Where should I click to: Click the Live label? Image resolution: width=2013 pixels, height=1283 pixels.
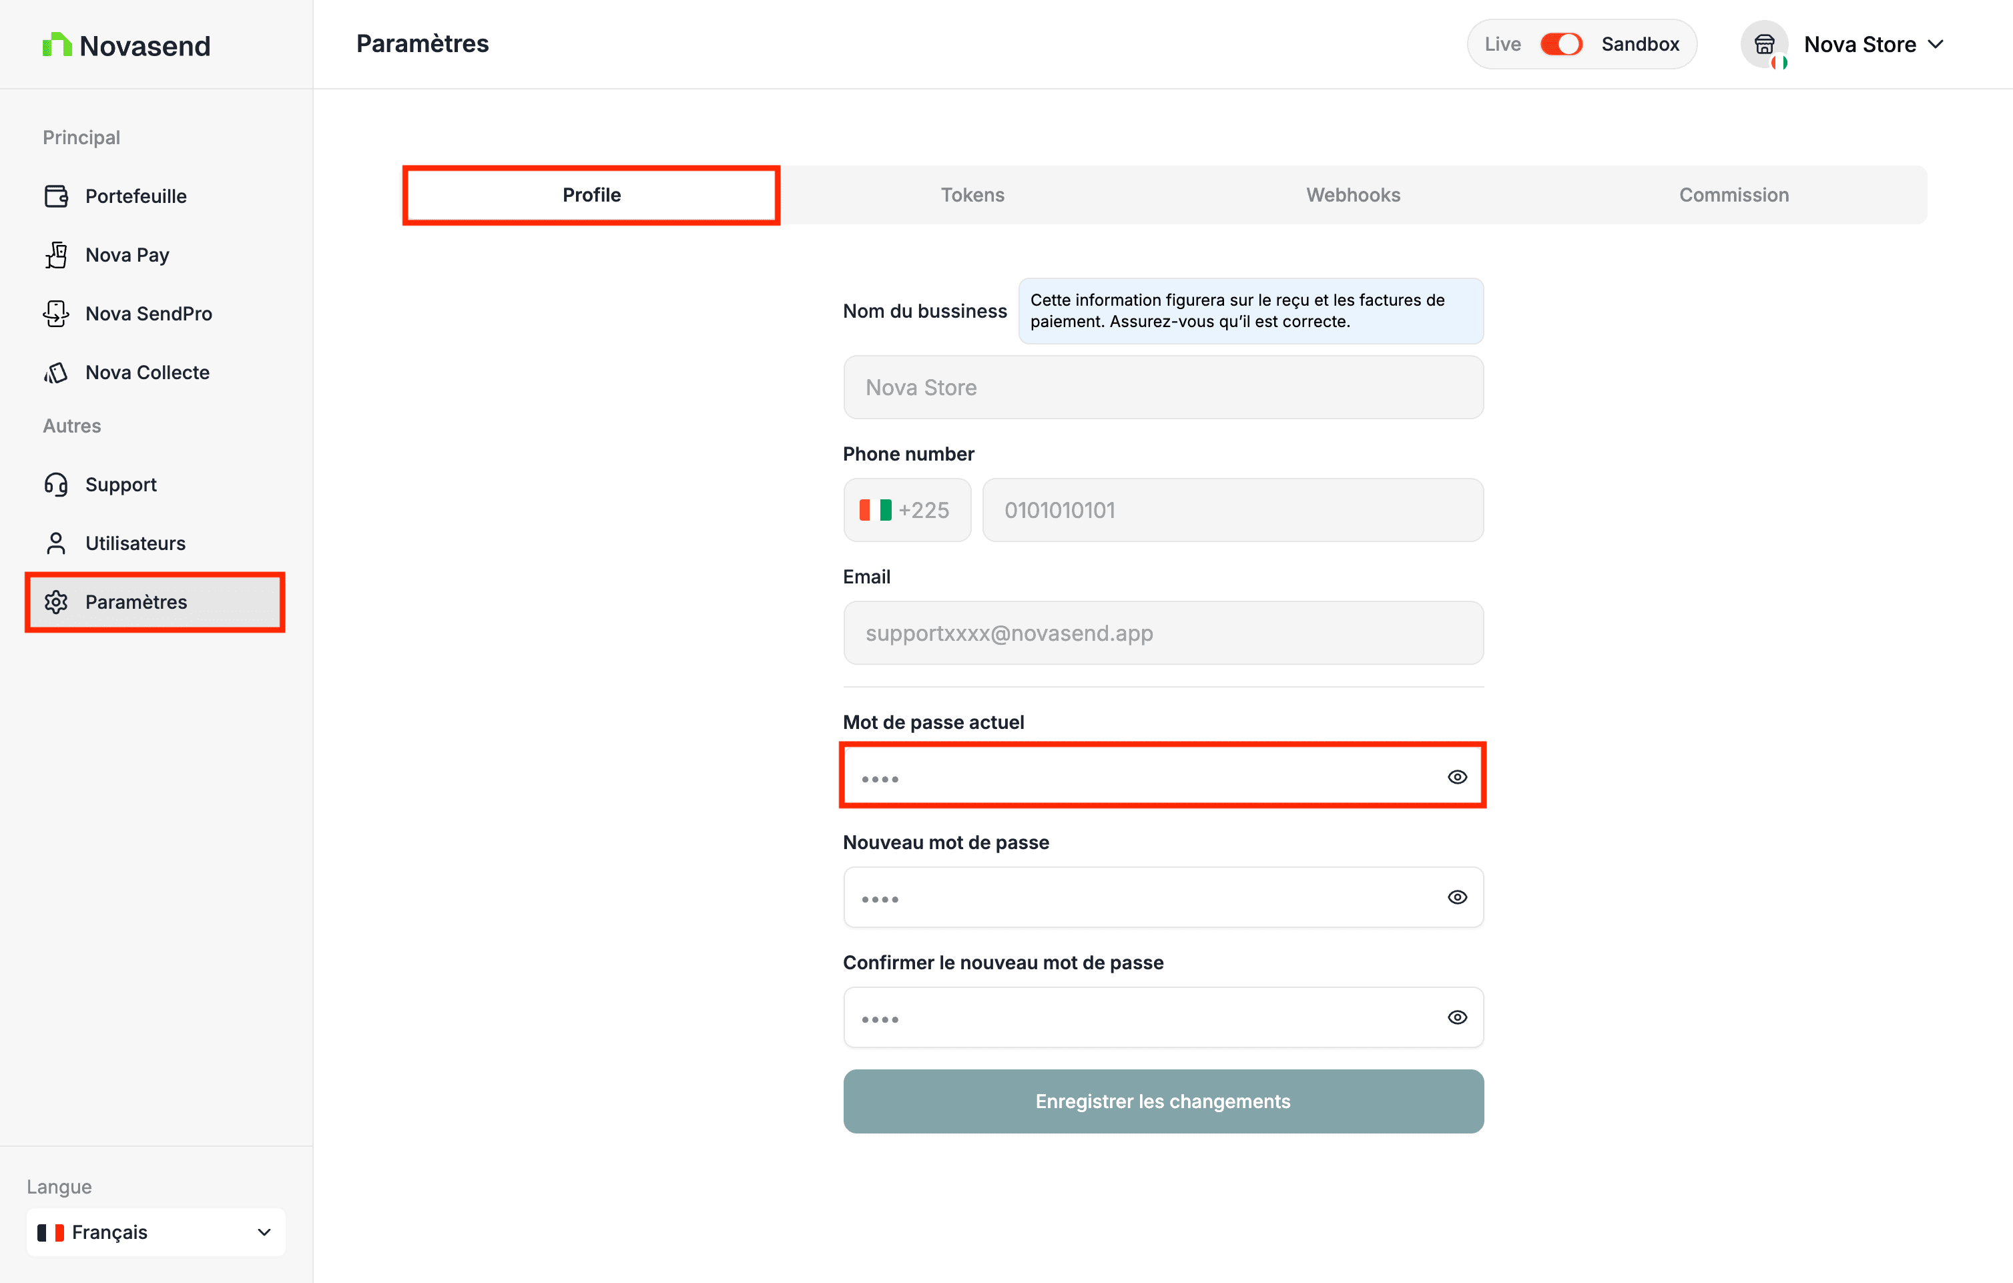click(1502, 44)
